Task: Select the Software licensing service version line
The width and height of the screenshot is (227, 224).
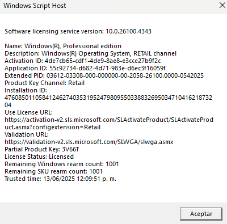Action: (78, 31)
